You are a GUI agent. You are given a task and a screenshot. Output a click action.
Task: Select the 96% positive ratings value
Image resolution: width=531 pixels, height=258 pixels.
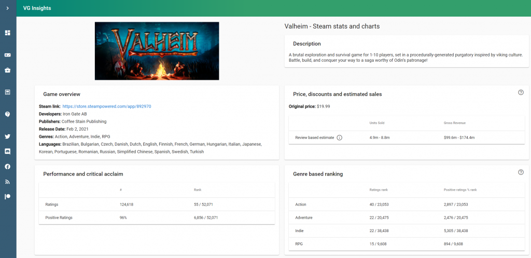(123, 218)
